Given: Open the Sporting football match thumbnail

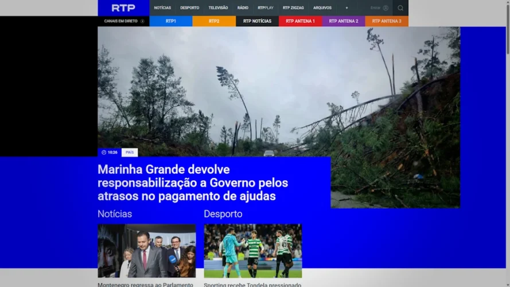Looking at the screenshot, I should 252,251.
